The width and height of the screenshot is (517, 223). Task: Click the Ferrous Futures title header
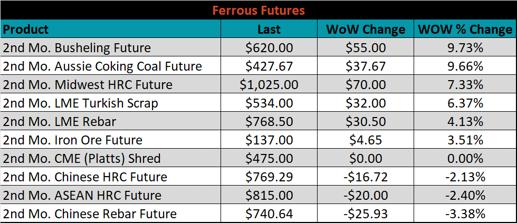click(258, 11)
